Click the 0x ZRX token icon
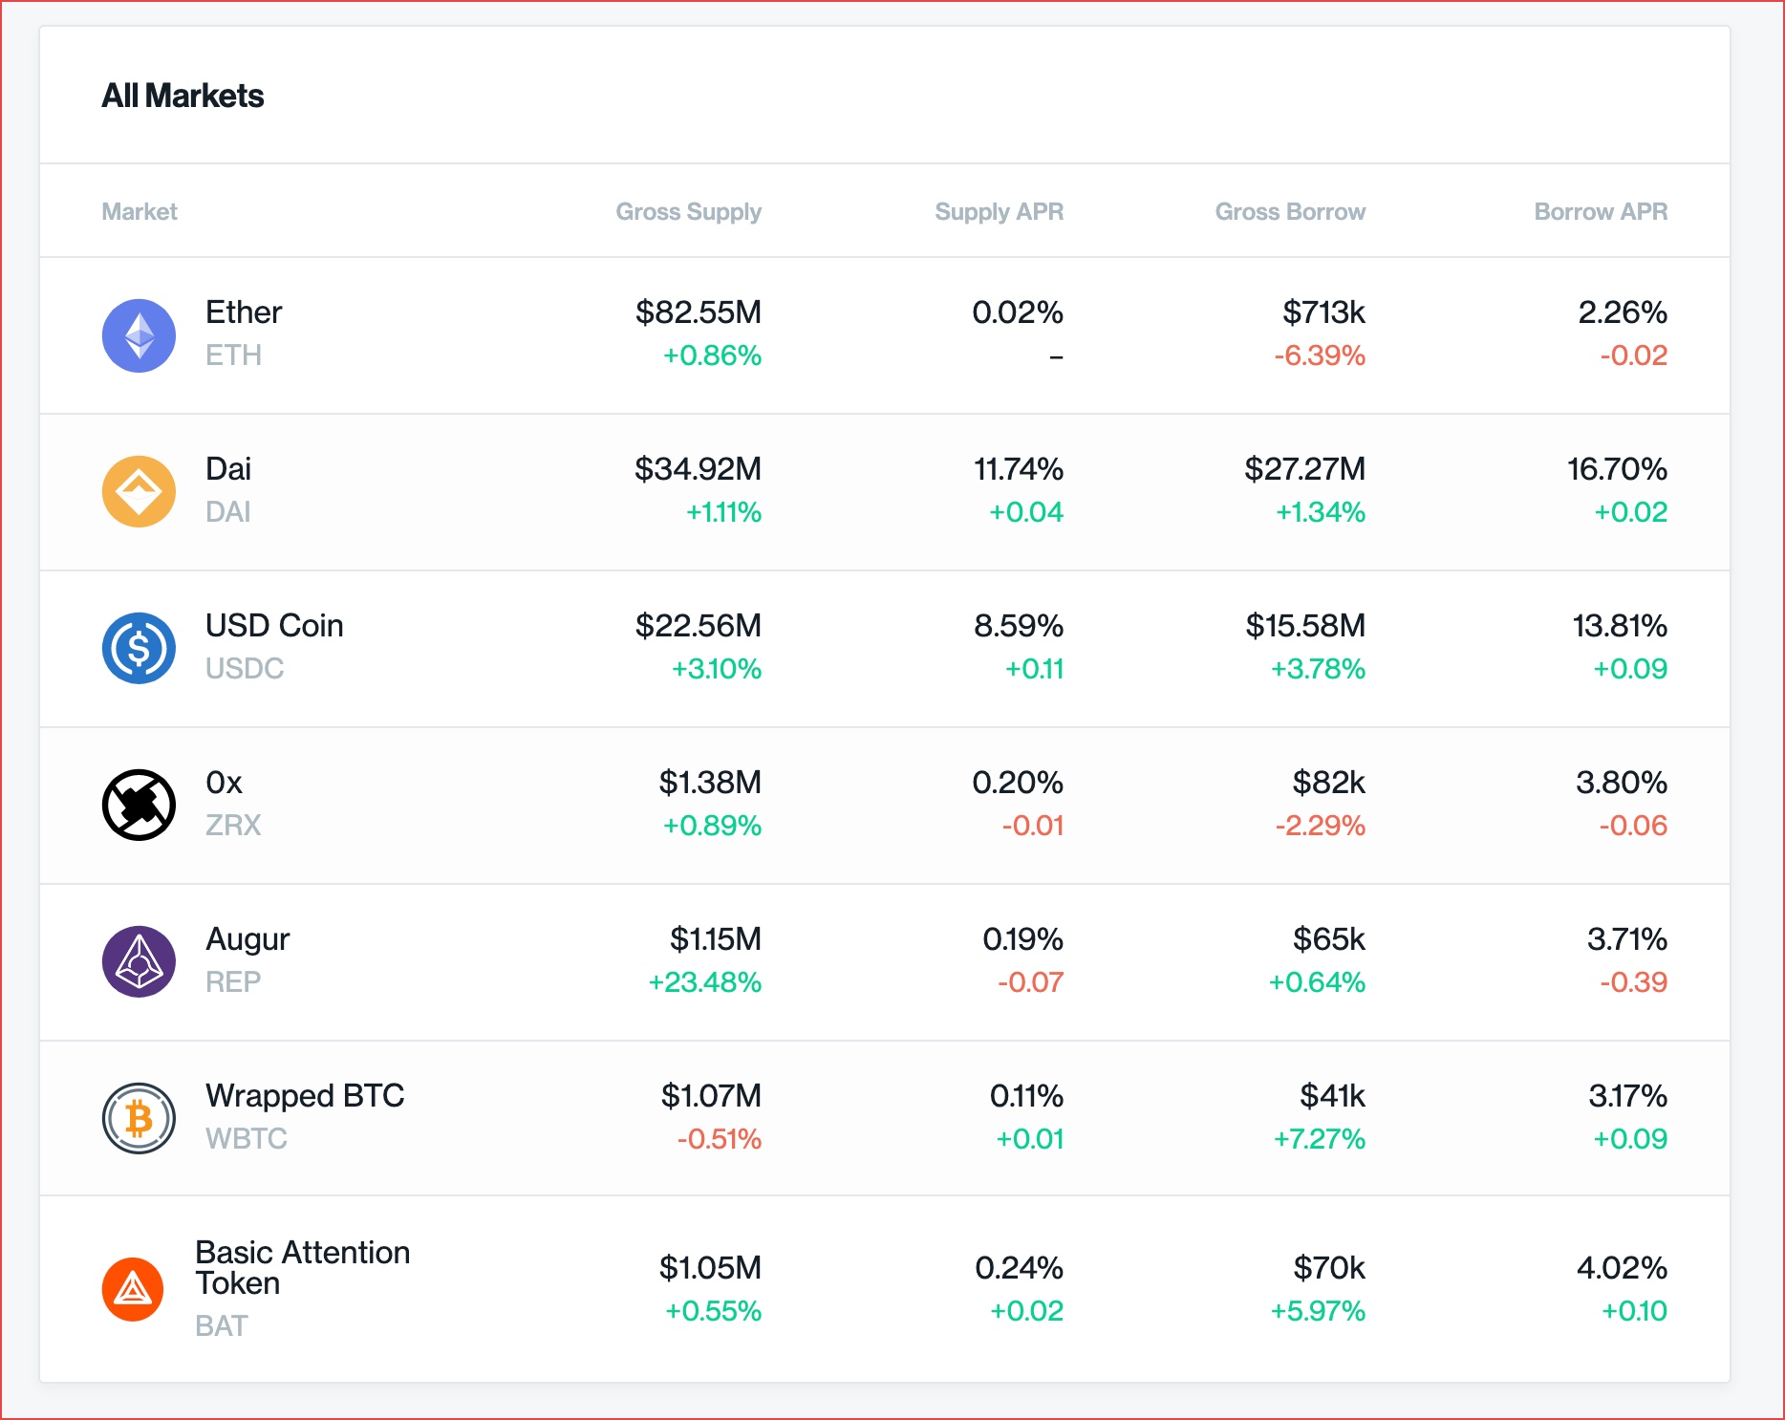The width and height of the screenshot is (1785, 1420). pyautogui.click(x=139, y=806)
